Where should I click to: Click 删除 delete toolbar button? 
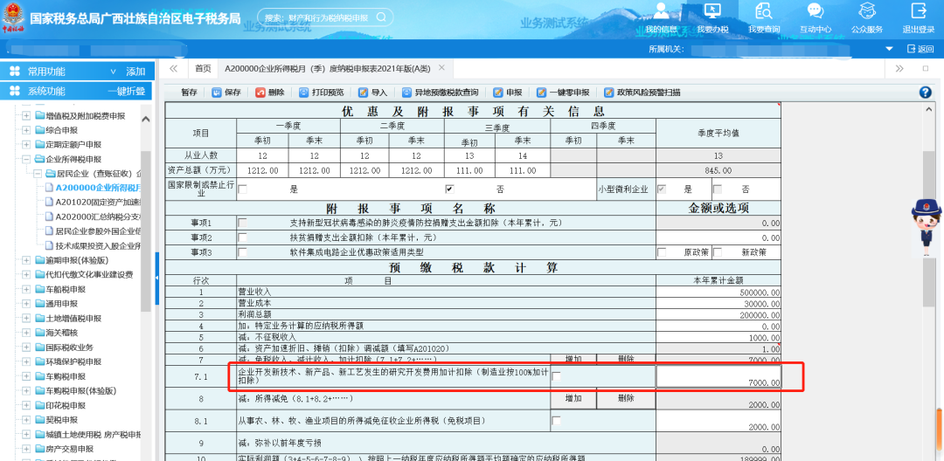[x=270, y=93]
